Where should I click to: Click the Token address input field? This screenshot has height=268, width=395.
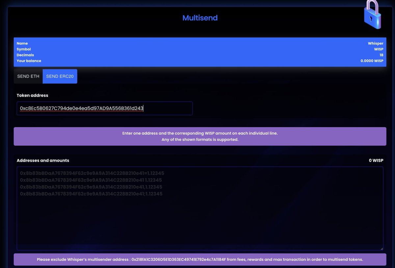(x=104, y=108)
